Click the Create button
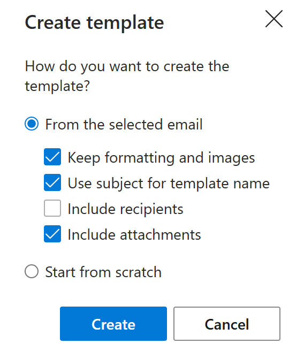The height and width of the screenshot is (351, 304). pos(113,324)
